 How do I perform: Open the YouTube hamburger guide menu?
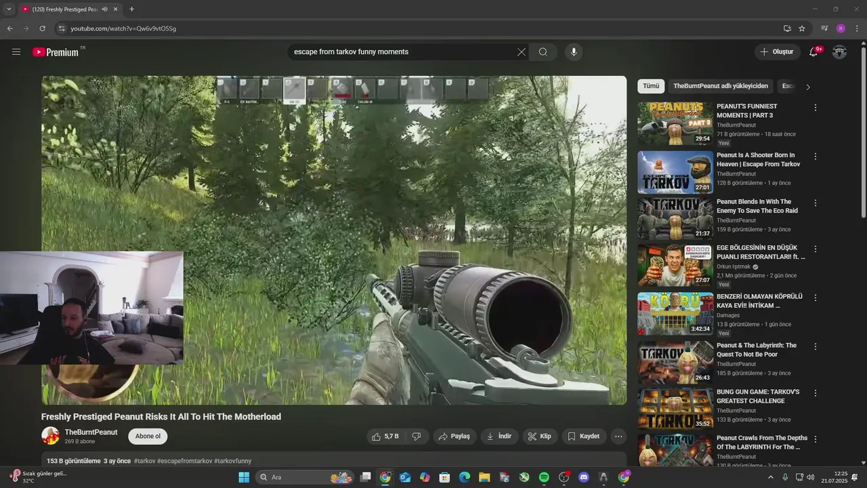[16, 52]
